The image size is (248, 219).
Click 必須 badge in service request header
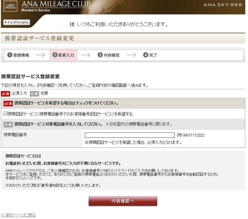[8, 104]
